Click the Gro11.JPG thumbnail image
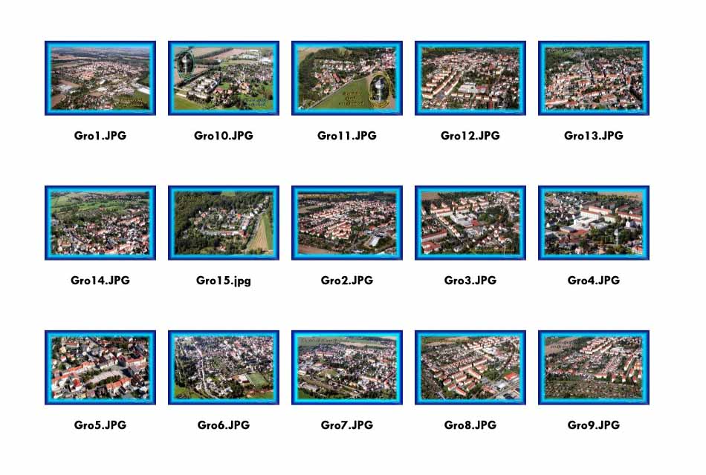 tap(347, 78)
